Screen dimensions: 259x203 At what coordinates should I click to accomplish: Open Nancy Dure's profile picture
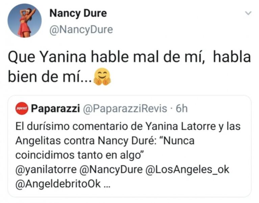[x=24, y=21]
